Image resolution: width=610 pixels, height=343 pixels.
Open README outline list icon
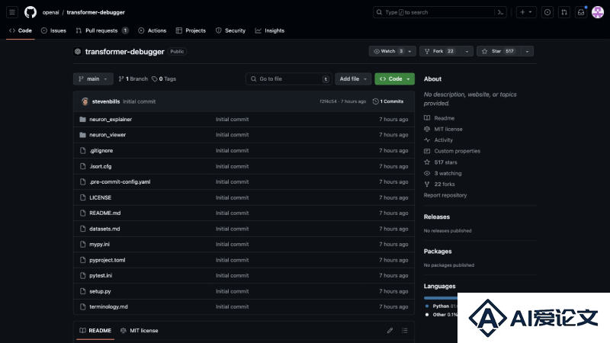405,331
